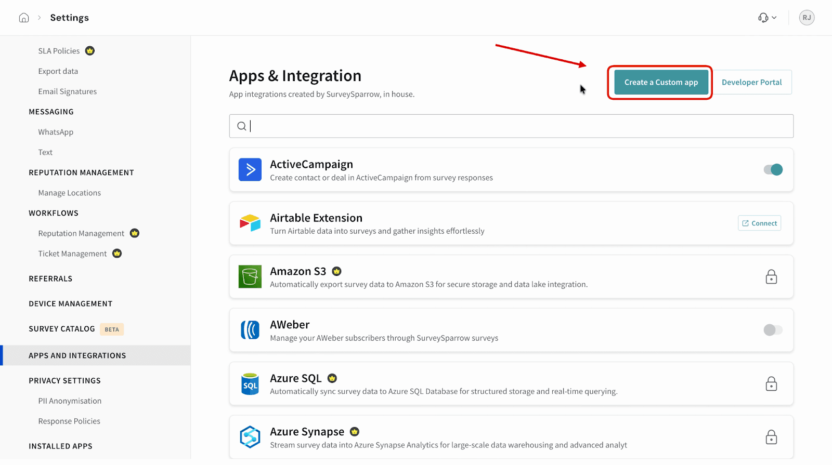Screen dimensions: 832x465
Task: Open Reputation Management workflows
Action: [x=81, y=233]
